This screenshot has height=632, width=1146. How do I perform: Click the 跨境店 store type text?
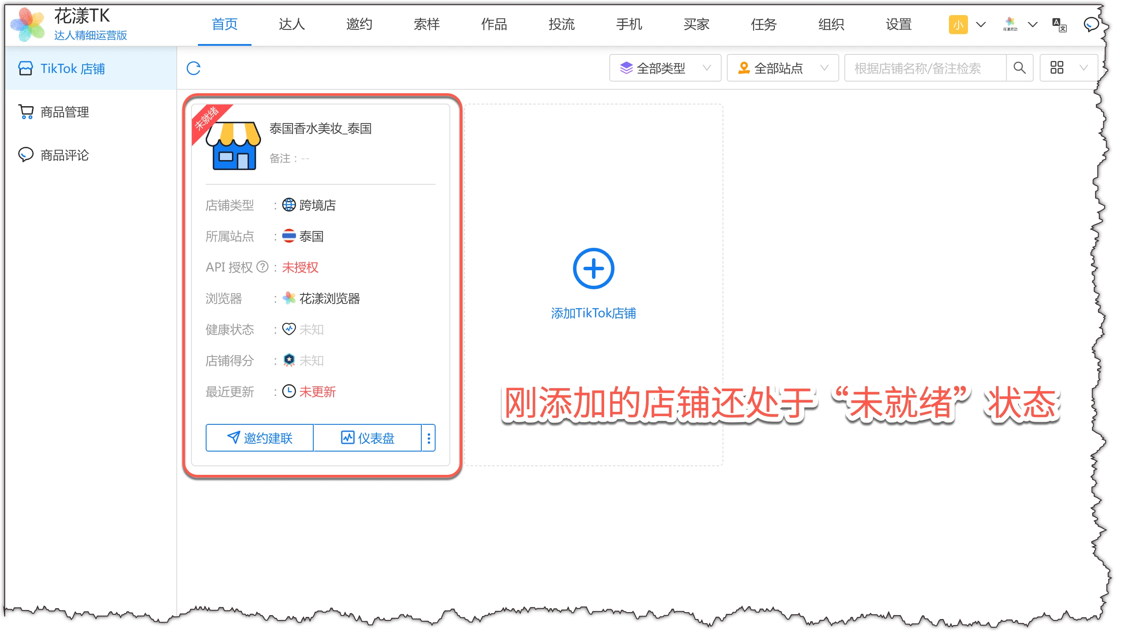point(318,205)
